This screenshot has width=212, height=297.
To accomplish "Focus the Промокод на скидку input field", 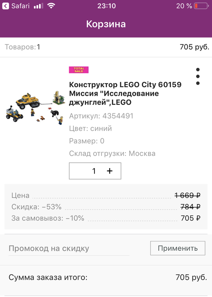I will click(69, 248).
